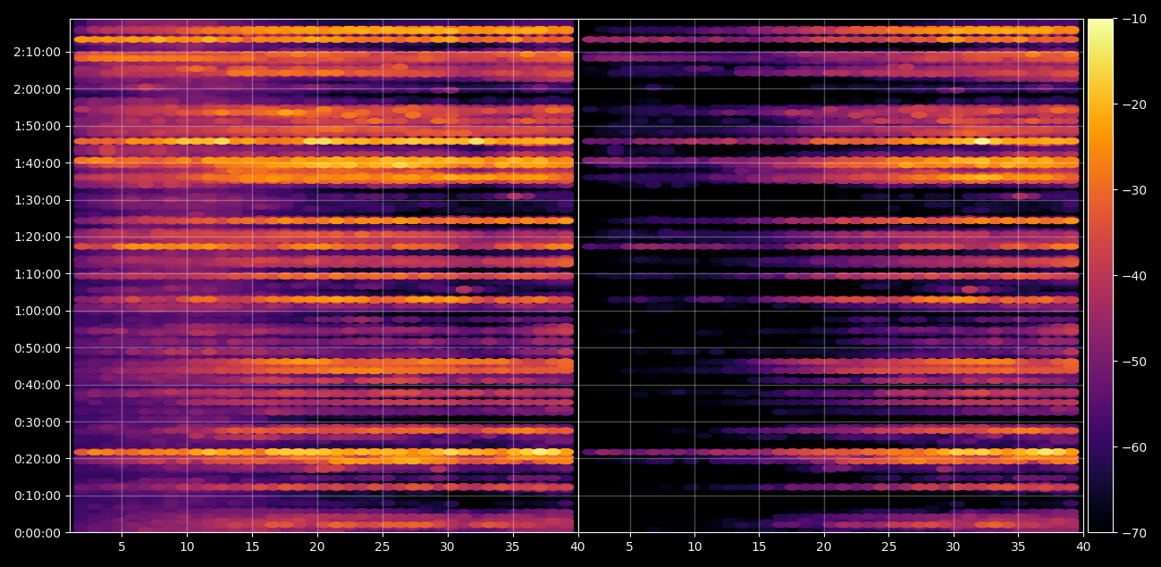The width and height of the screenshot is (1161, 567).
Task: Click the 2:10:00 y-axis tick label
Action: click(x=37, y=51)
